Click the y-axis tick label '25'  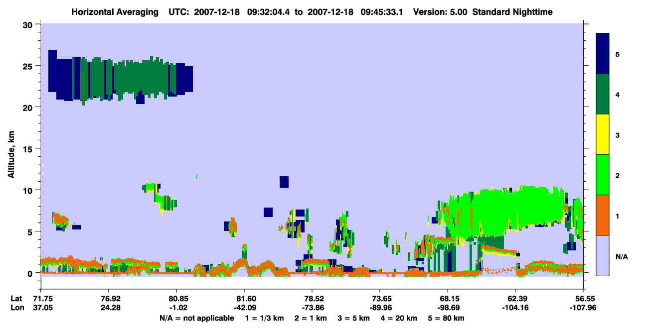(28, 66)
